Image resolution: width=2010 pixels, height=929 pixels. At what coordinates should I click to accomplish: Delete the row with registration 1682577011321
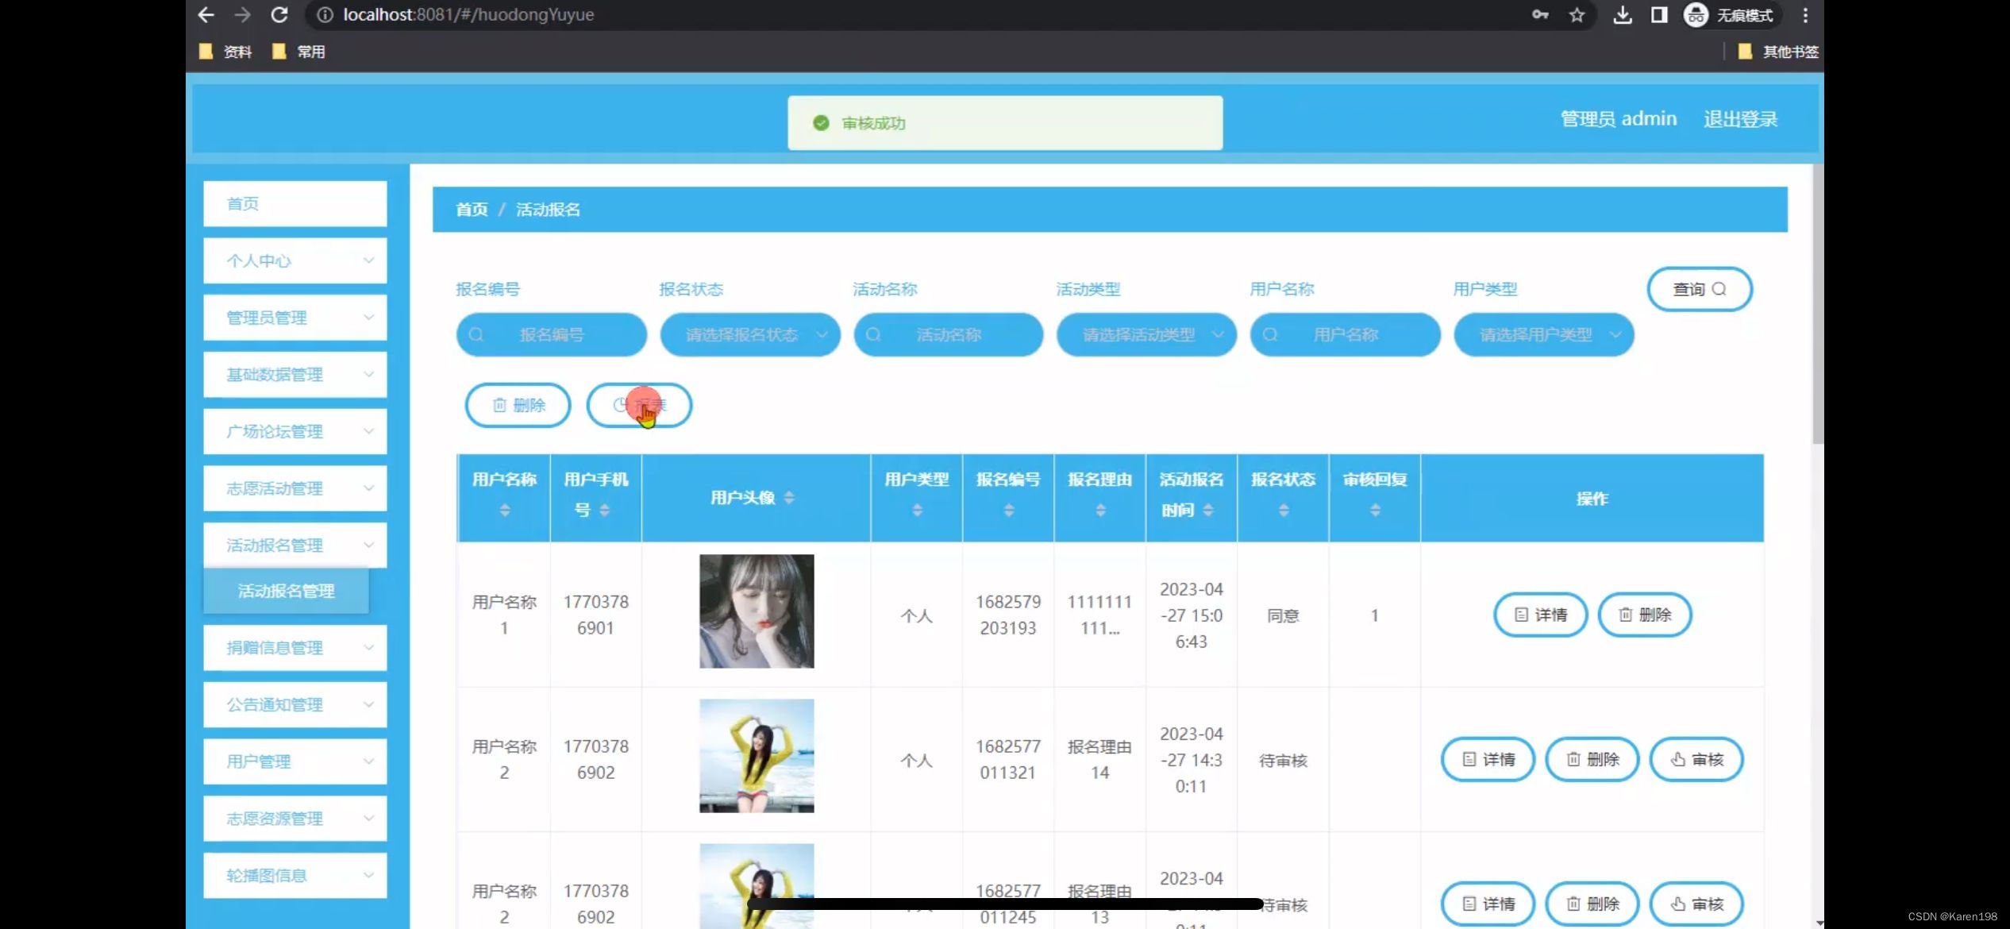click(1592, 759)
